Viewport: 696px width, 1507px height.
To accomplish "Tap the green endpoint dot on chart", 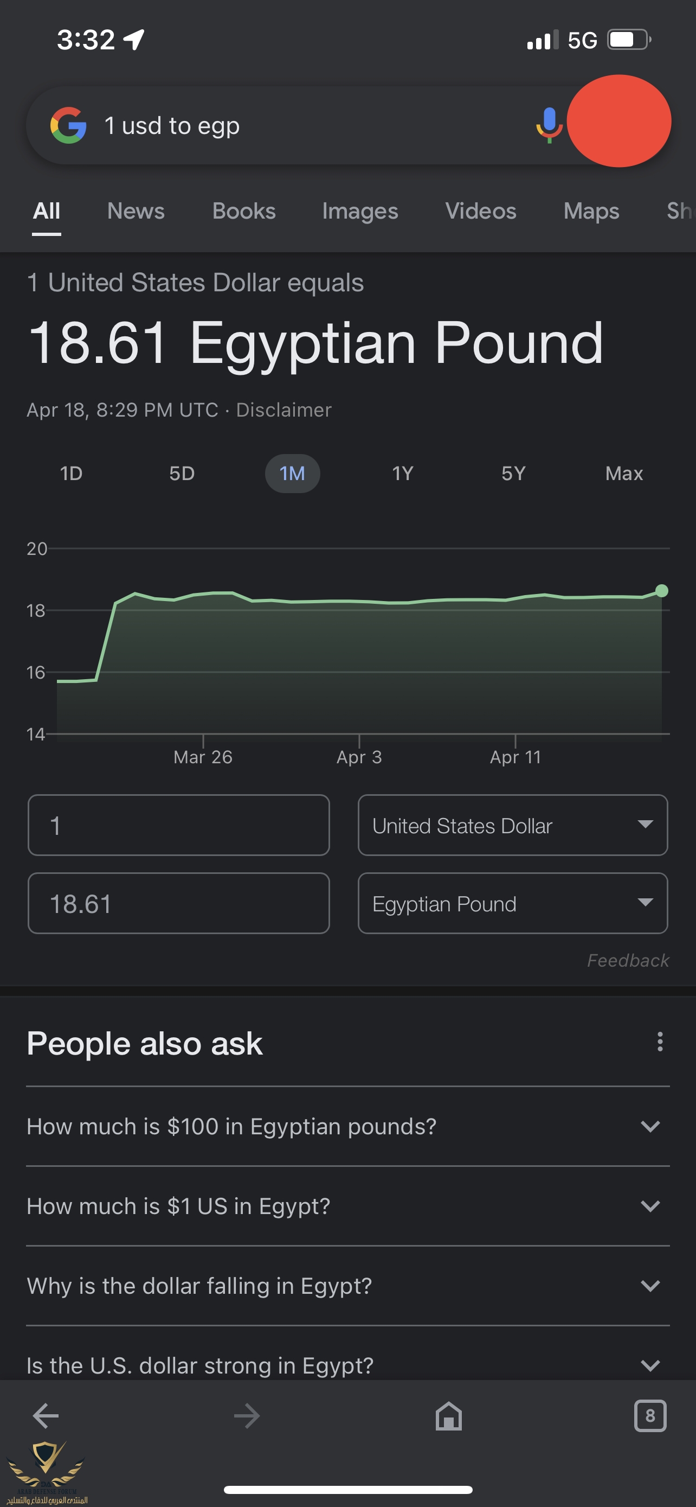I will pos(661,591).
